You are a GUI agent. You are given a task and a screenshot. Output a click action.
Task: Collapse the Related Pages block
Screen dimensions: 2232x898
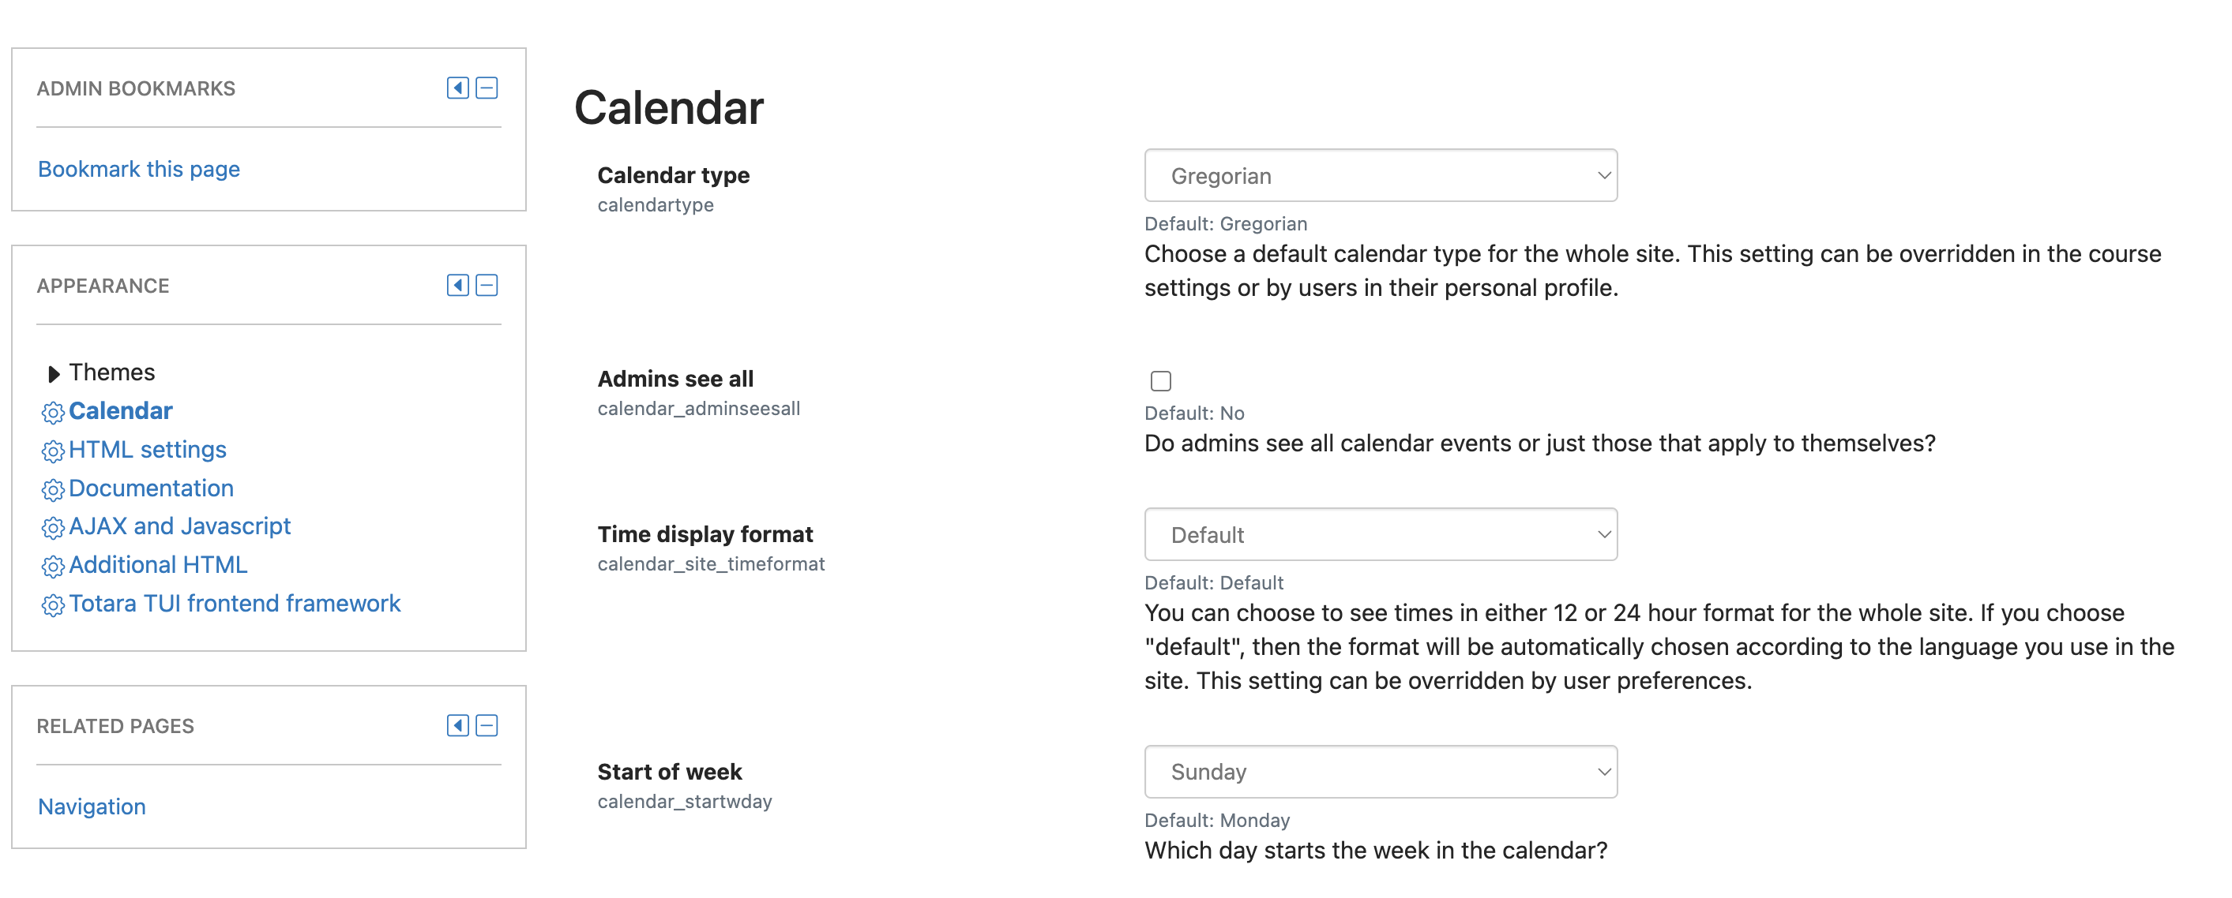(487, 725)
